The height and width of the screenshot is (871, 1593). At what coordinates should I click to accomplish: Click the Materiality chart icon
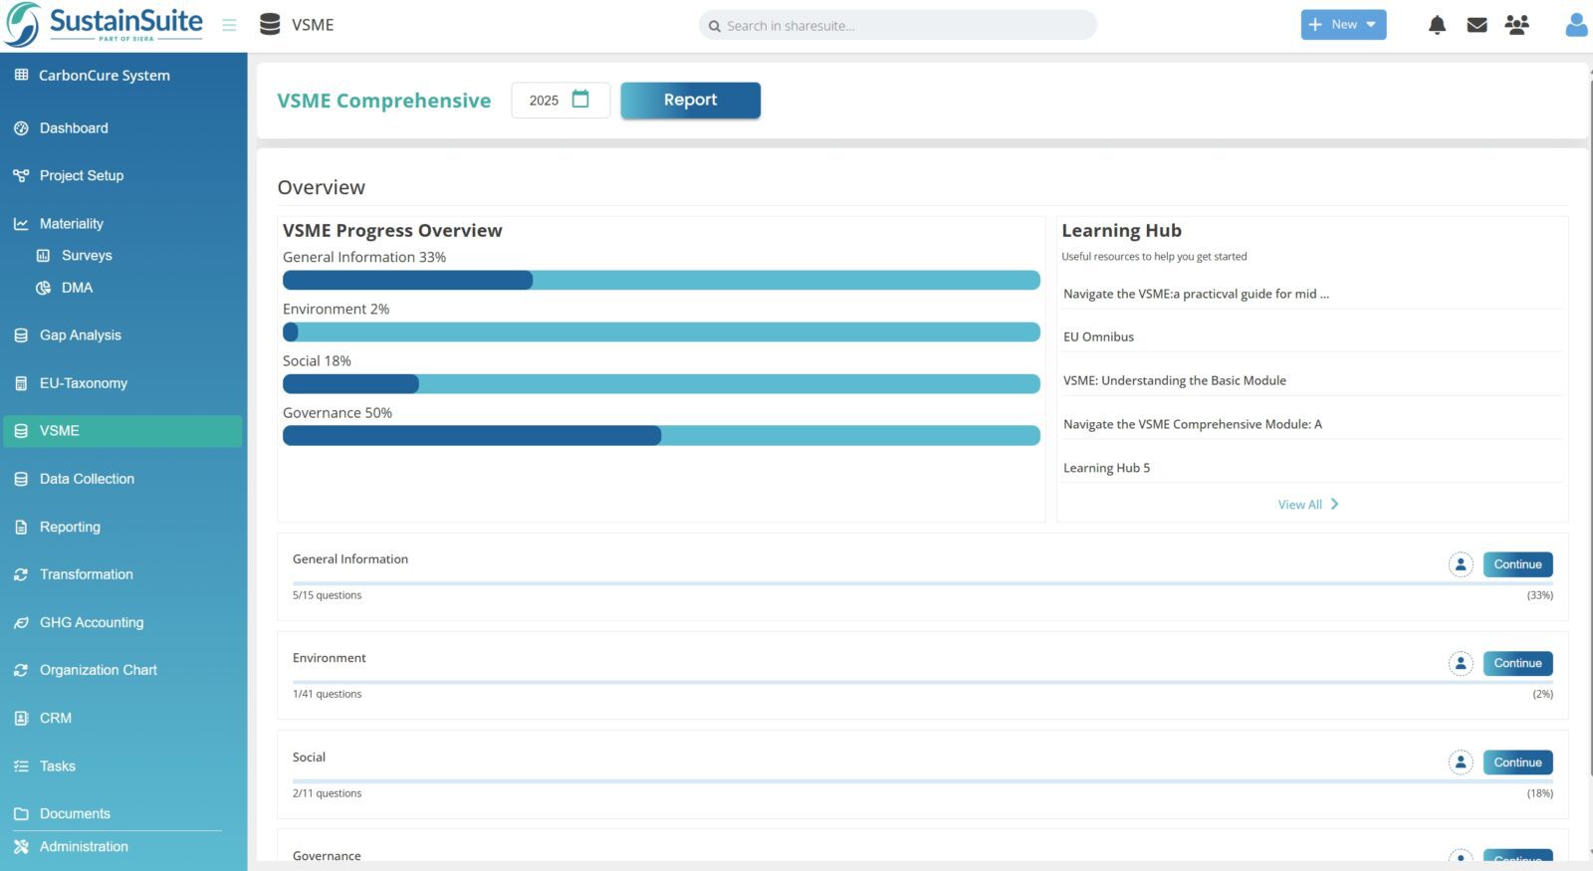21,224
